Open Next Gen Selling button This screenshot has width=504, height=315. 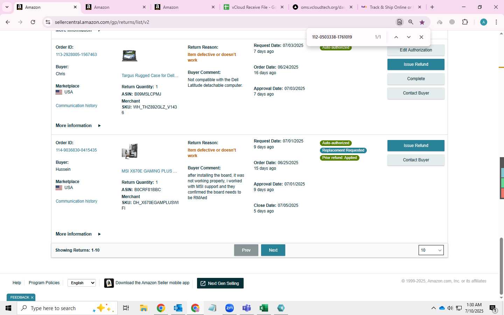click(220, 283)
